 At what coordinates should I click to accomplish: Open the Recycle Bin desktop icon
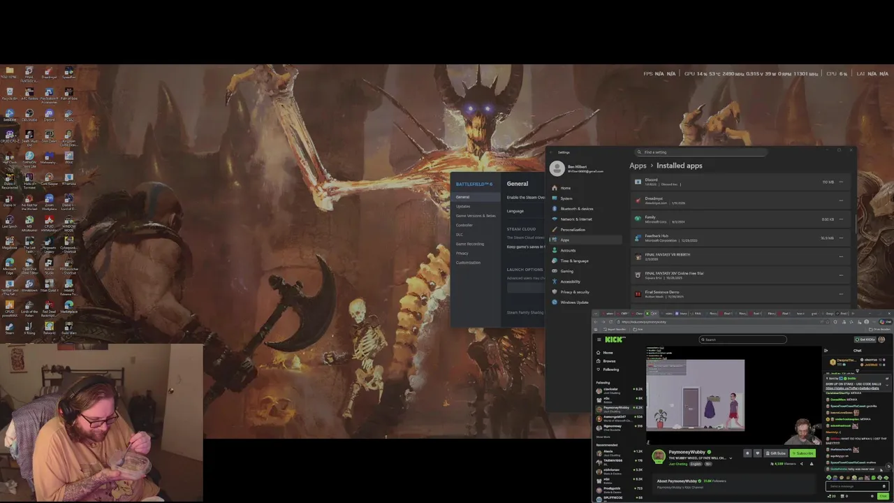9,93
